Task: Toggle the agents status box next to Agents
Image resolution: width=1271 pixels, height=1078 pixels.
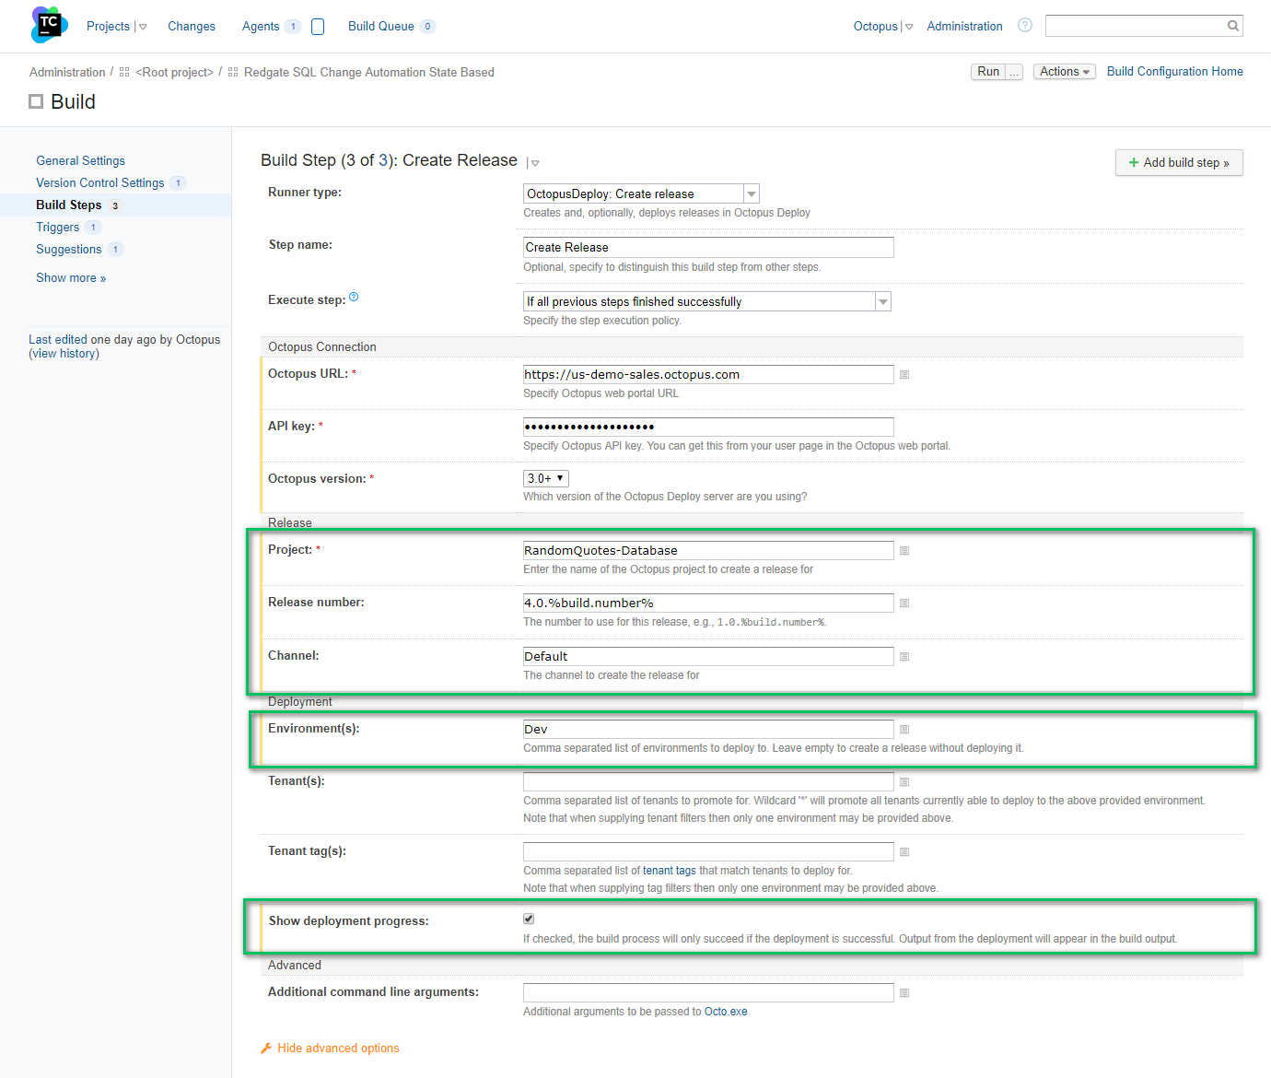Action: (318, 27)
